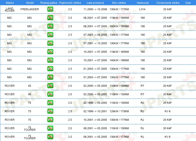The width and height of the screenshot is (196, 141).
Task: Select the 07.2001 -> 04.2005 production years cell
Action: pos(95,35)
